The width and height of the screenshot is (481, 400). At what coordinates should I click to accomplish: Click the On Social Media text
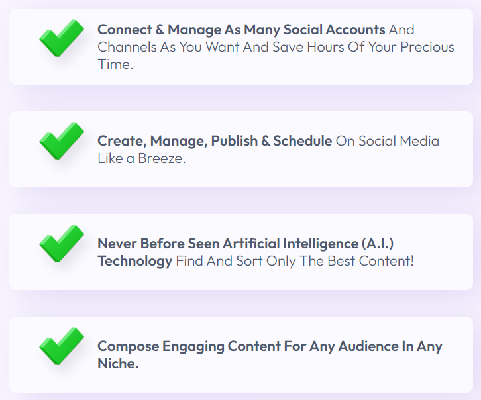tap(388, 141)
